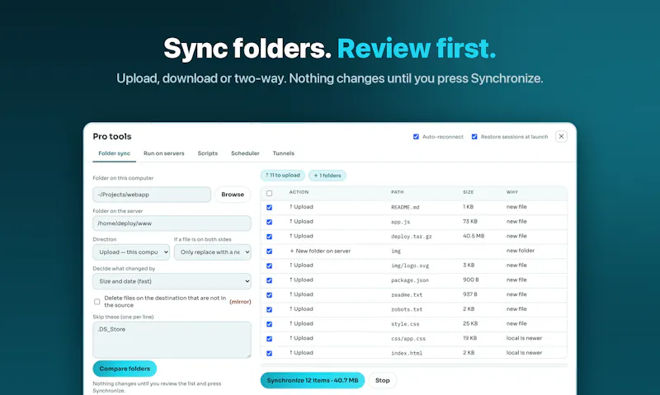Open the 'Decide what changed by' dropdown
Viewport: 660px width, 395px height.
[x=172, y=281]
